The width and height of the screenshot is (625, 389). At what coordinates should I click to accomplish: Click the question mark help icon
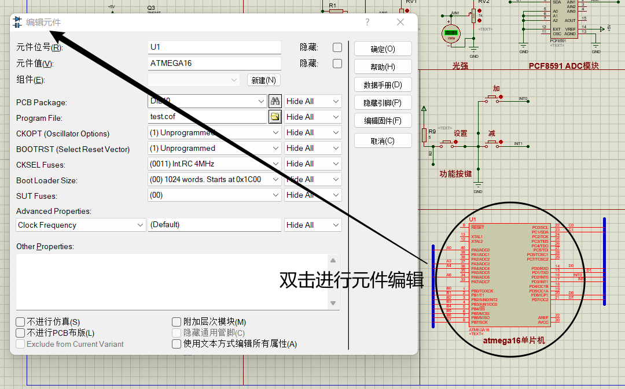(x=367, y=21)
